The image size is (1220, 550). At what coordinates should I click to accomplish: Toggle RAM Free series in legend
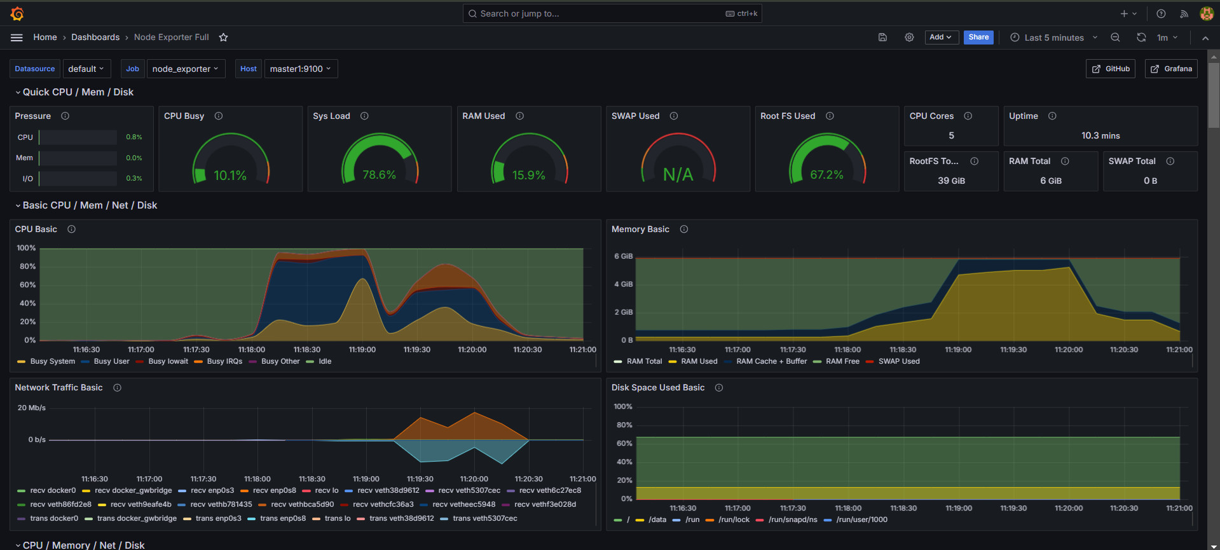(x=842, y=361)
